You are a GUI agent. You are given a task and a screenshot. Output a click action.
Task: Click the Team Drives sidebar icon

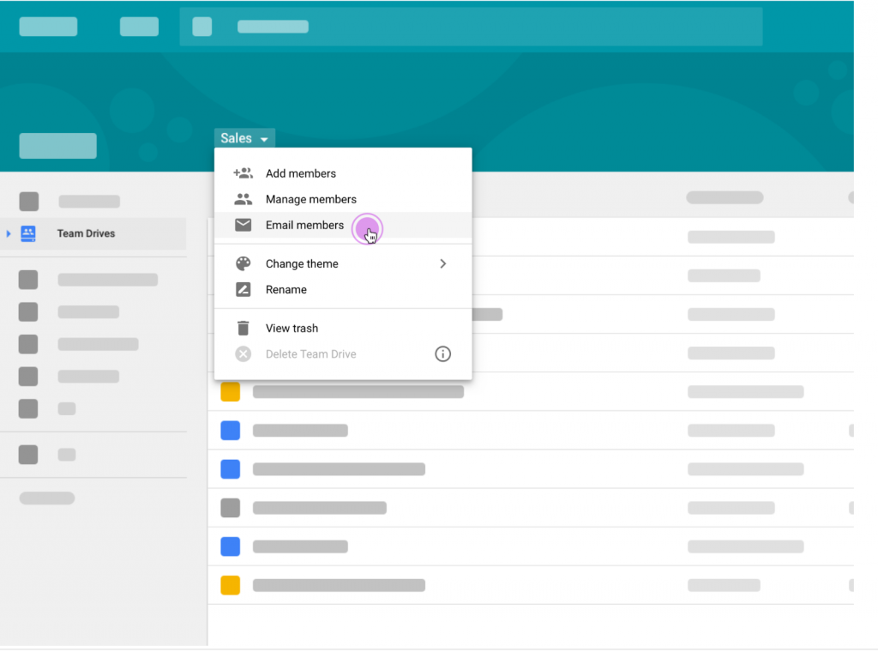(x=28, y=233)
